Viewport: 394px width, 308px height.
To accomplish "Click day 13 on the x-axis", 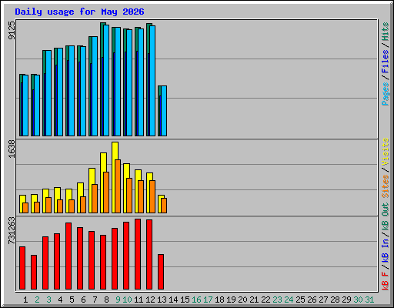I will [162, 300].
